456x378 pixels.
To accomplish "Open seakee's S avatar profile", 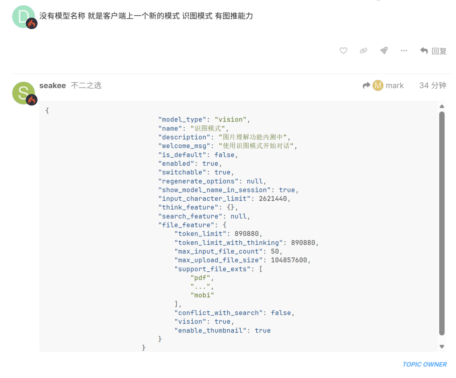I will coord(23,93).
